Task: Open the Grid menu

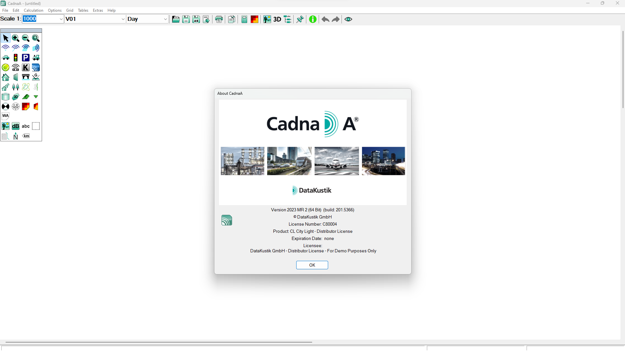Action: pos(70,10)
